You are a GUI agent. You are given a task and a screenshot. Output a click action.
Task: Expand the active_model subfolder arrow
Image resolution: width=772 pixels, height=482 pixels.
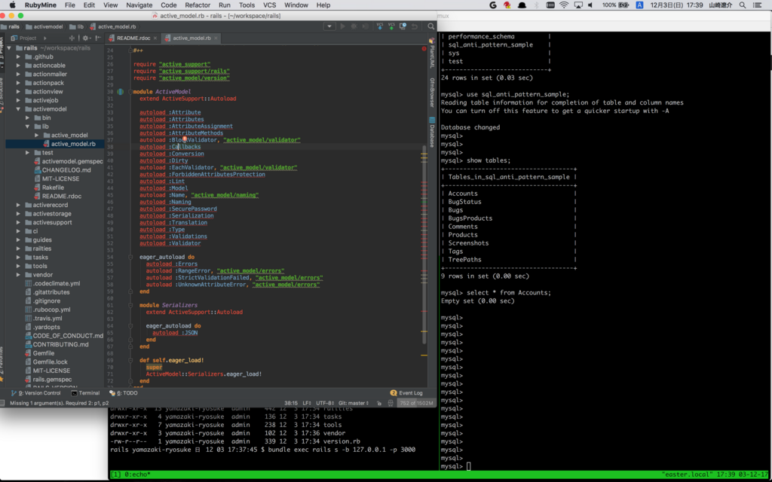37,136
